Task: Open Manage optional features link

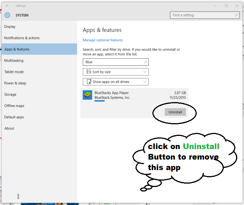Action: [x=103, y=40]
